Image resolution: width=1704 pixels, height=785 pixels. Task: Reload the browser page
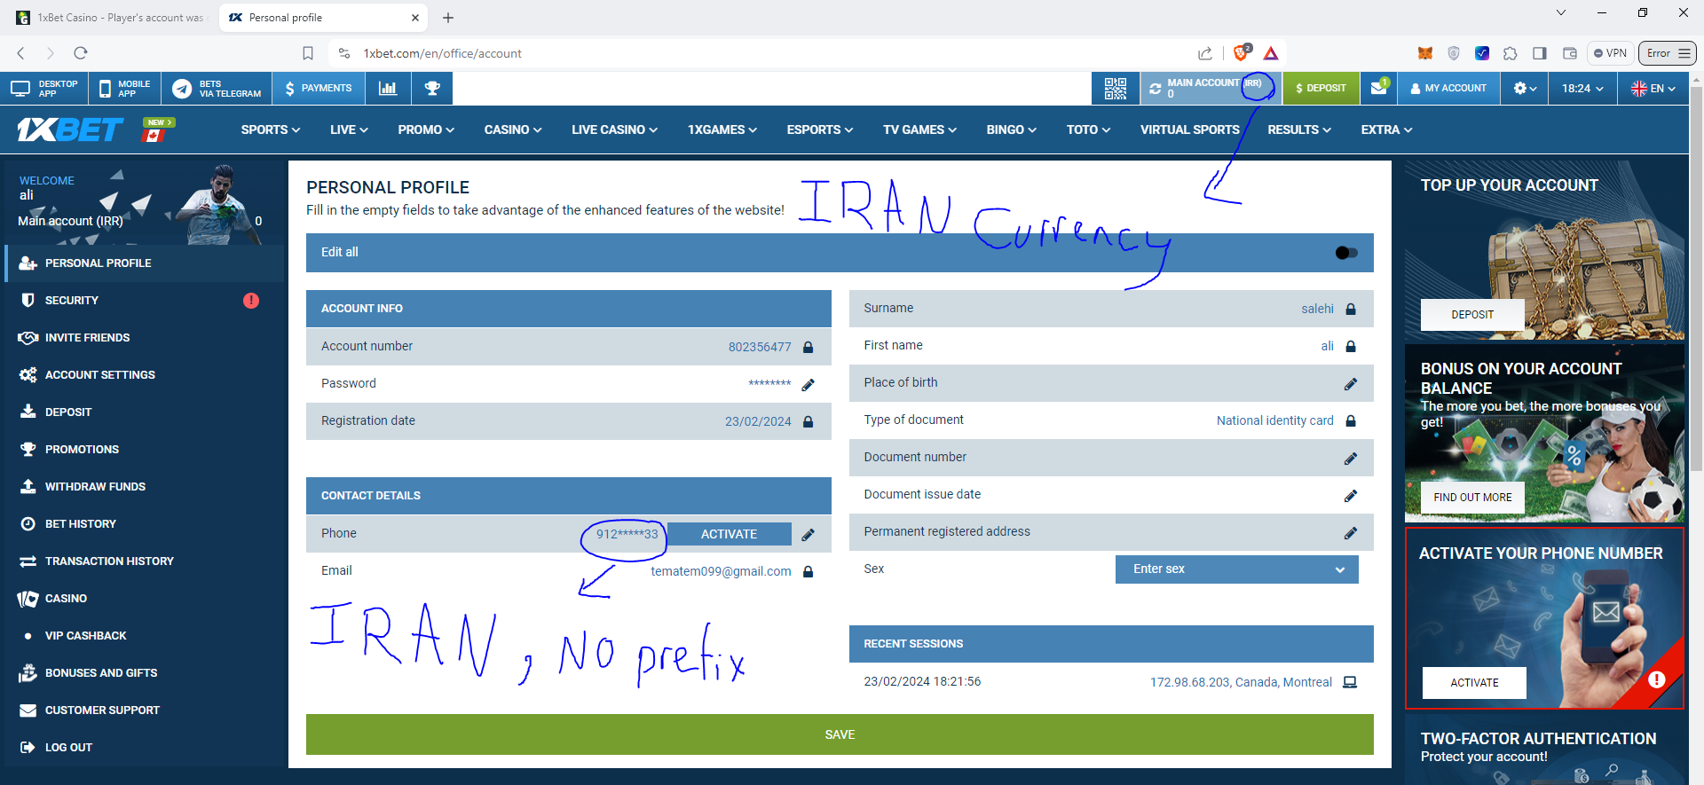click(x=81, y=53)
